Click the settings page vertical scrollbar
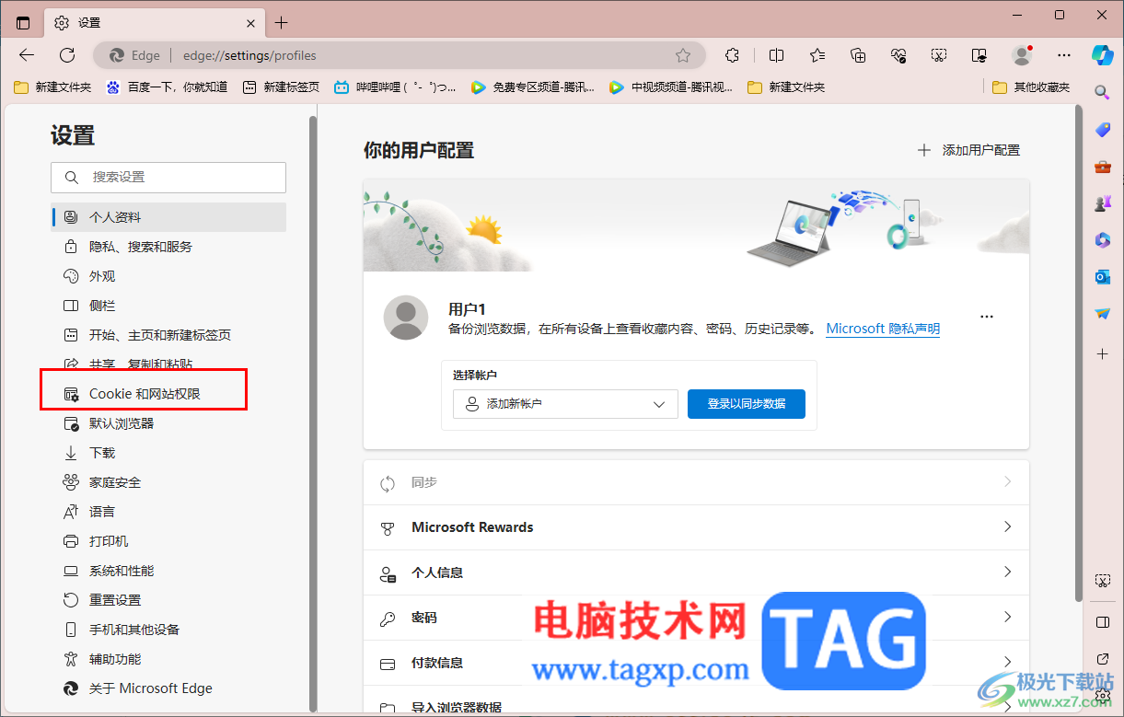Image resolution: width=1124 pixels, height=717 pixels. 1079,354
